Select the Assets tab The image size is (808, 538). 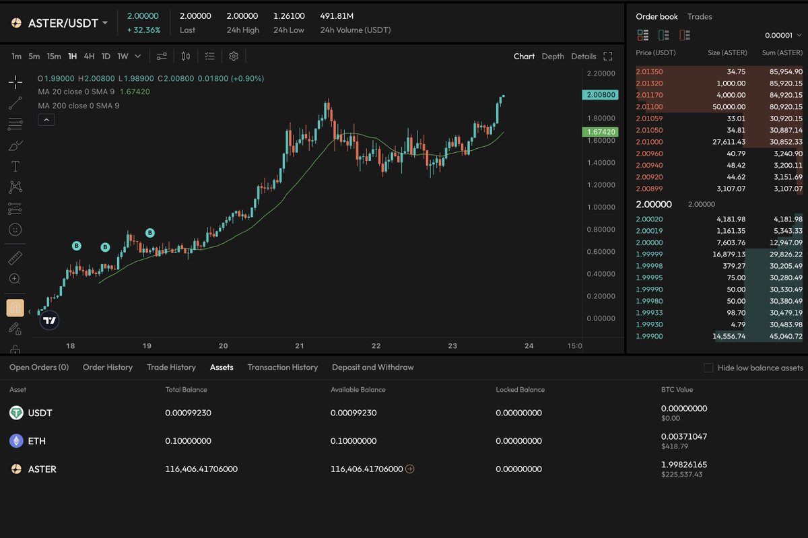(222, 368)
